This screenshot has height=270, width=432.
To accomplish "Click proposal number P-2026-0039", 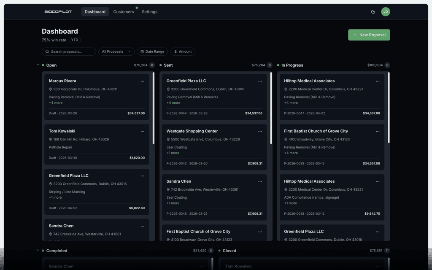I will (294, 163).
